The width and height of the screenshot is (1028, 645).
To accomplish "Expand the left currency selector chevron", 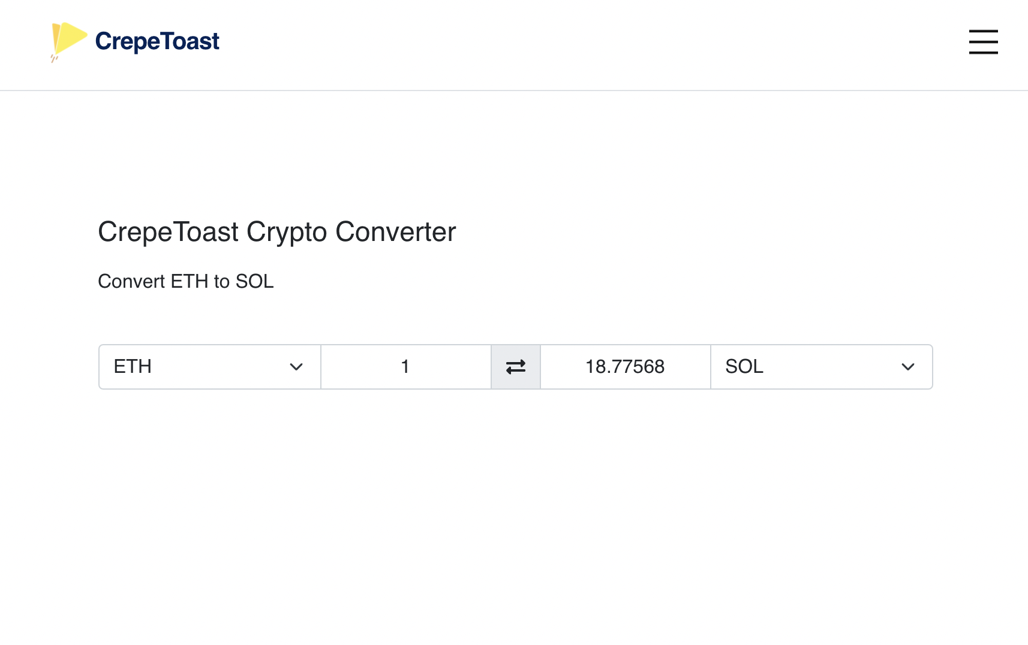I will click(x=295, y=366).
